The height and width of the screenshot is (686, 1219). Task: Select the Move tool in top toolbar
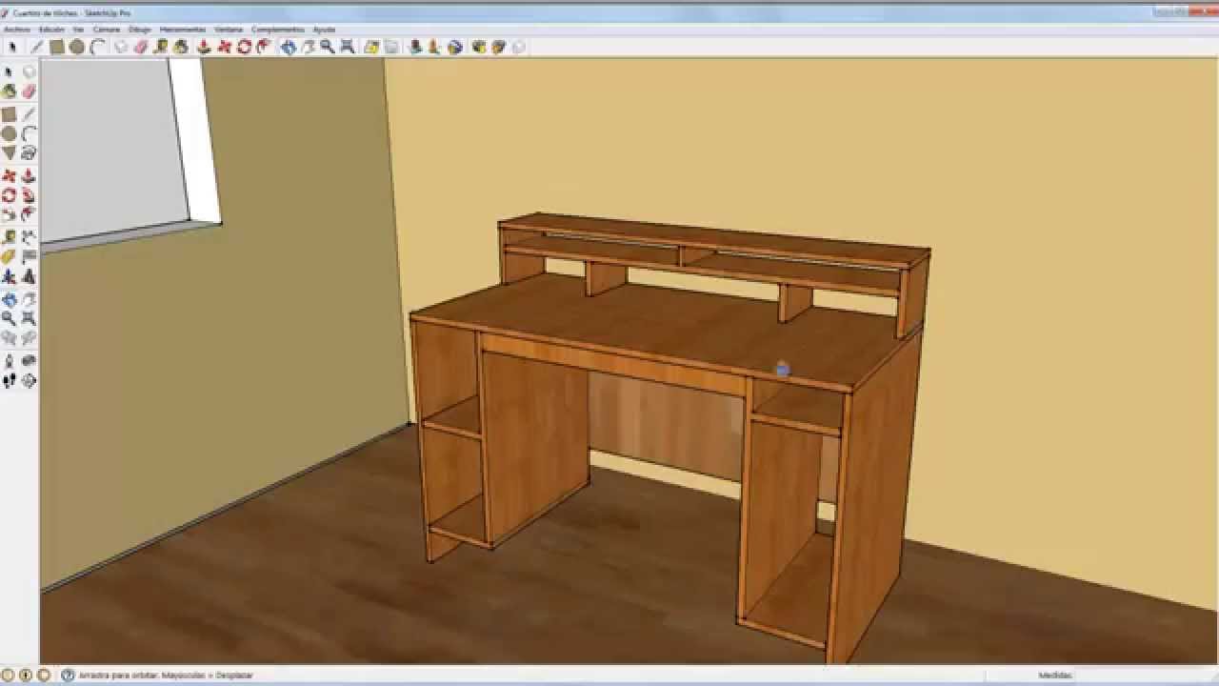coord(224,47)
